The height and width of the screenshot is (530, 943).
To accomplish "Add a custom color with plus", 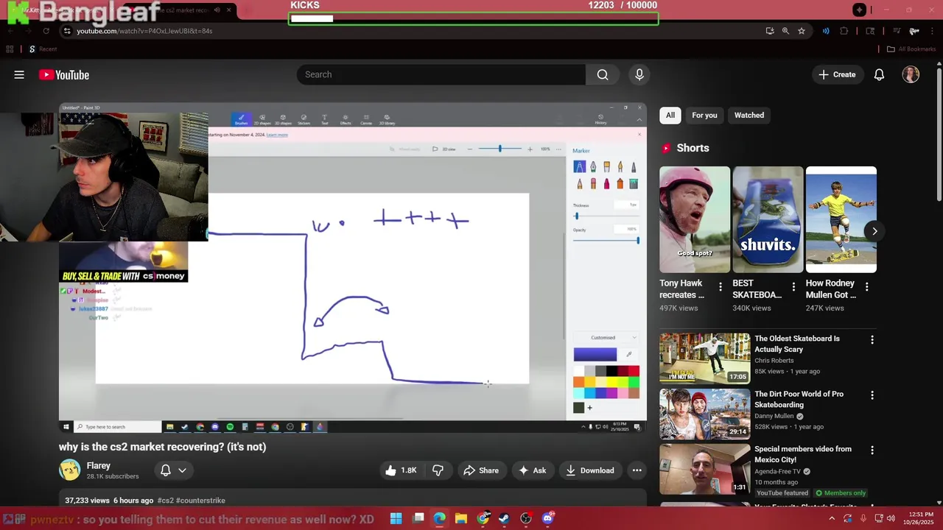I will (x=589, y=408).
